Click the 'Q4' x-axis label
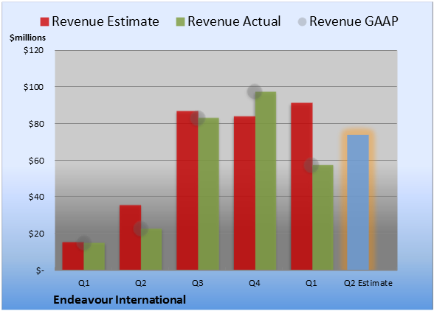This screenshot has height=311, width=434. [x=255, y=283]
